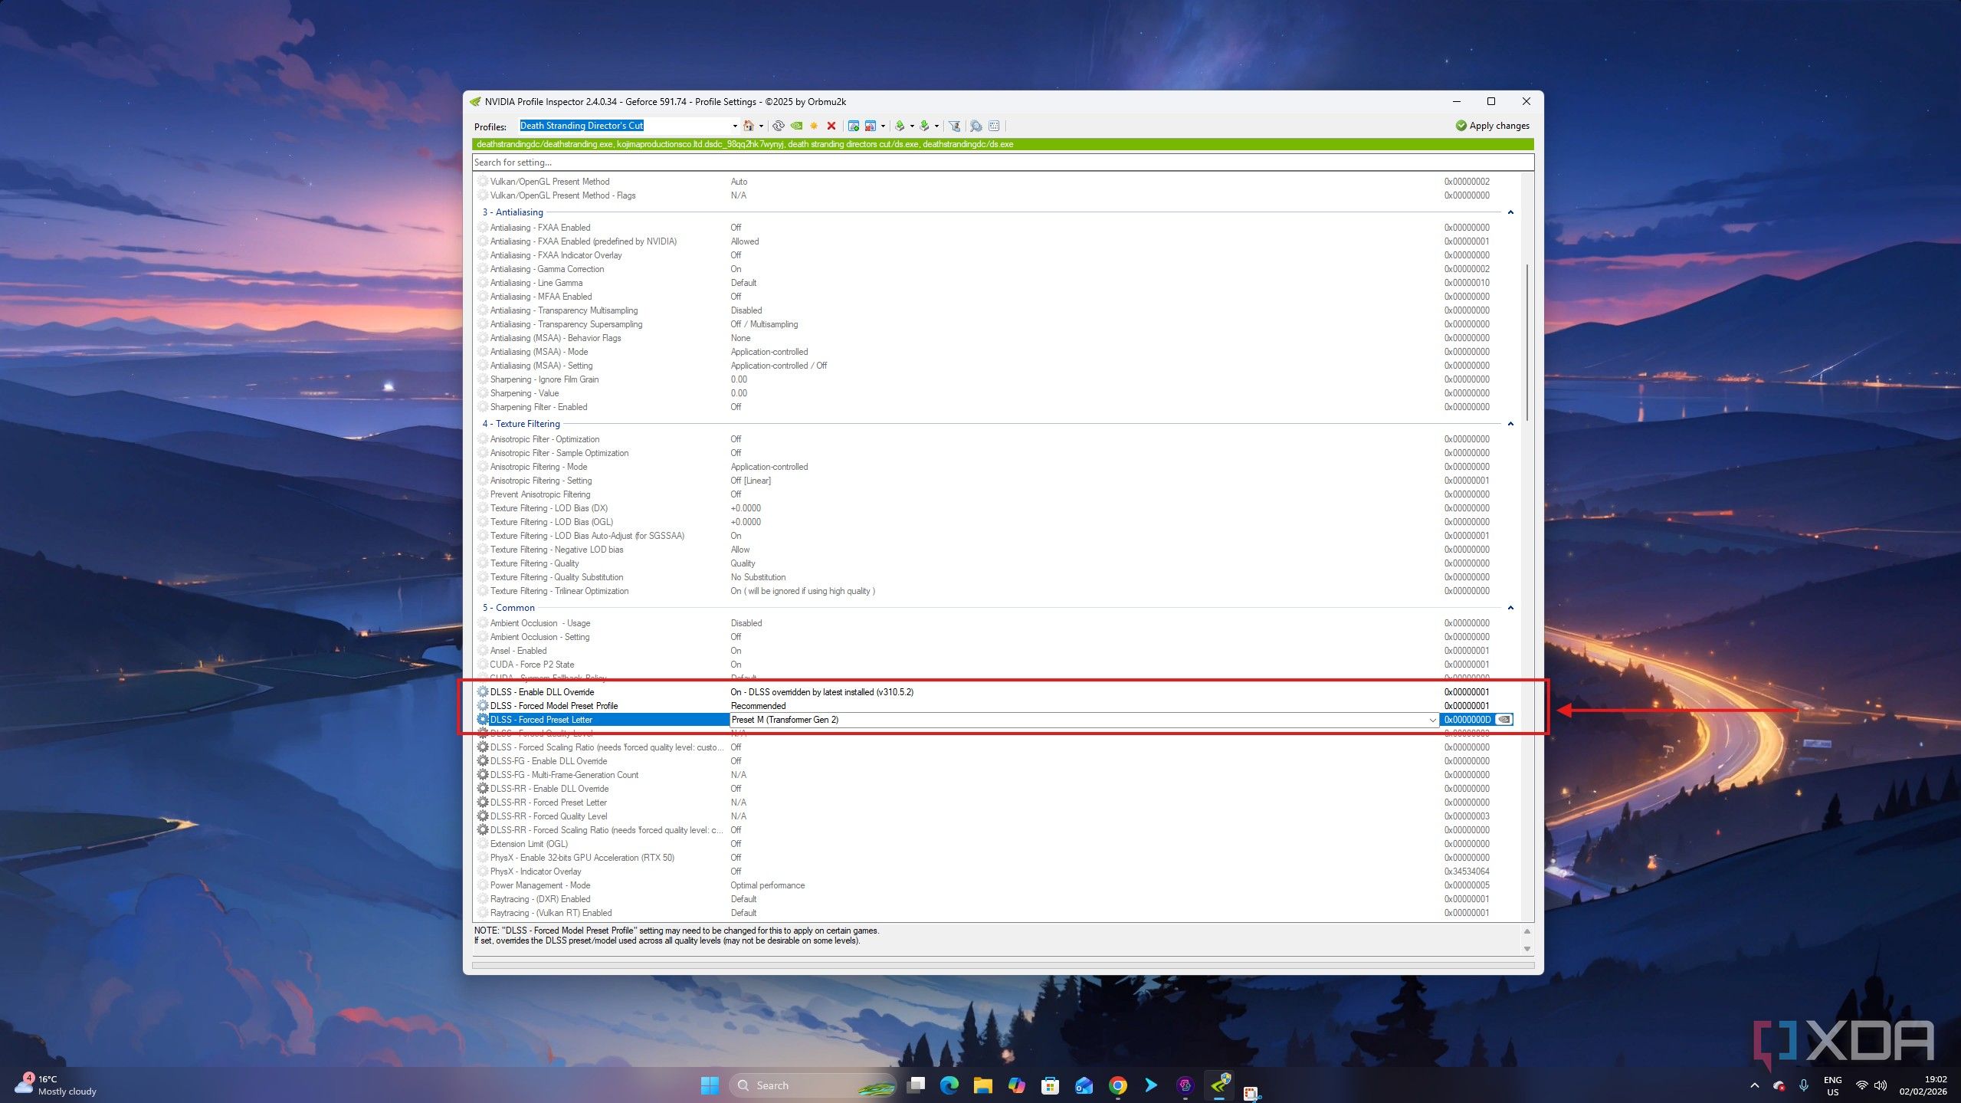Click the taskbar Search box

pyautogui.click(x=812, y=1085)
